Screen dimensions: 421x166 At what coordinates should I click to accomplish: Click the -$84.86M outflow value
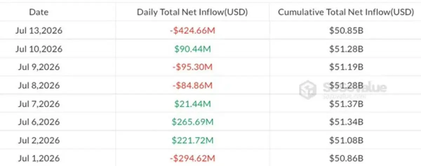click(x=192, y=85)
